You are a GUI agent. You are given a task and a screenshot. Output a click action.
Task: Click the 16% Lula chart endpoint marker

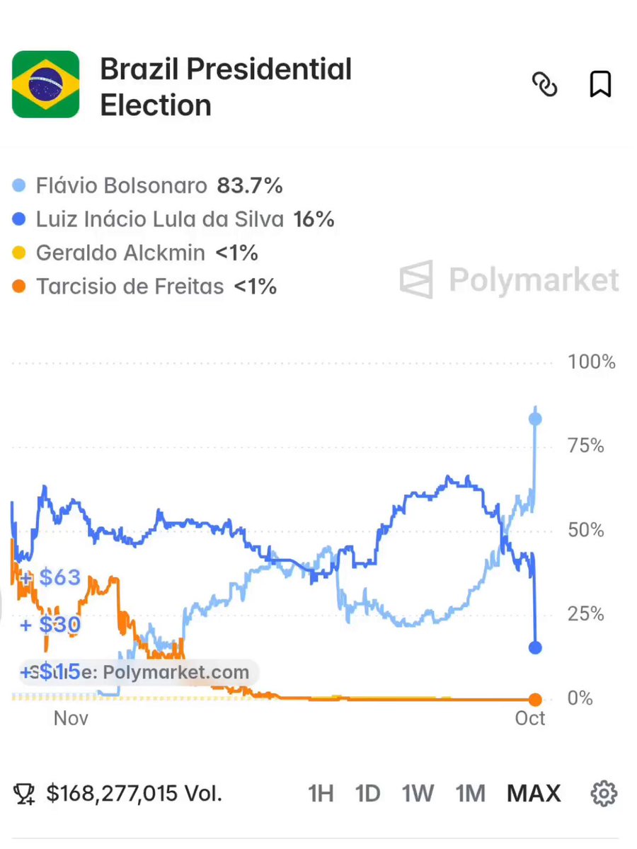coord(535,647)
